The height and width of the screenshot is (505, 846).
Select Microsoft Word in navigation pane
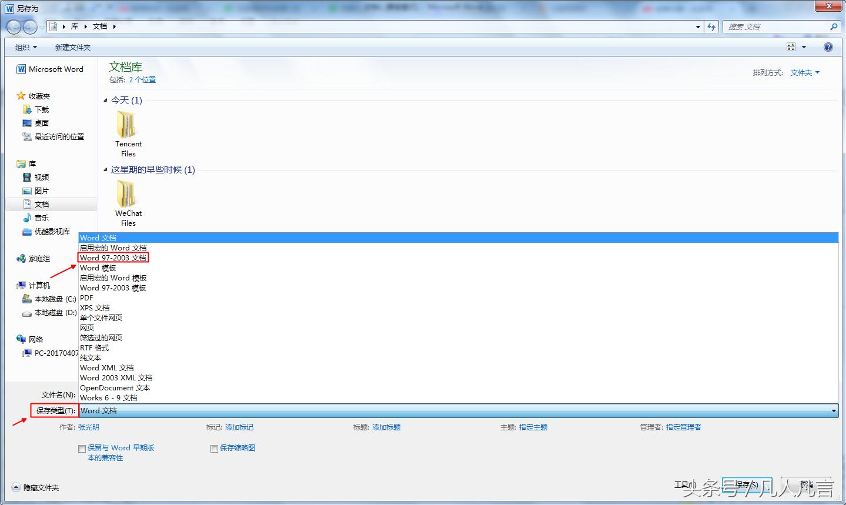(50, 69)
